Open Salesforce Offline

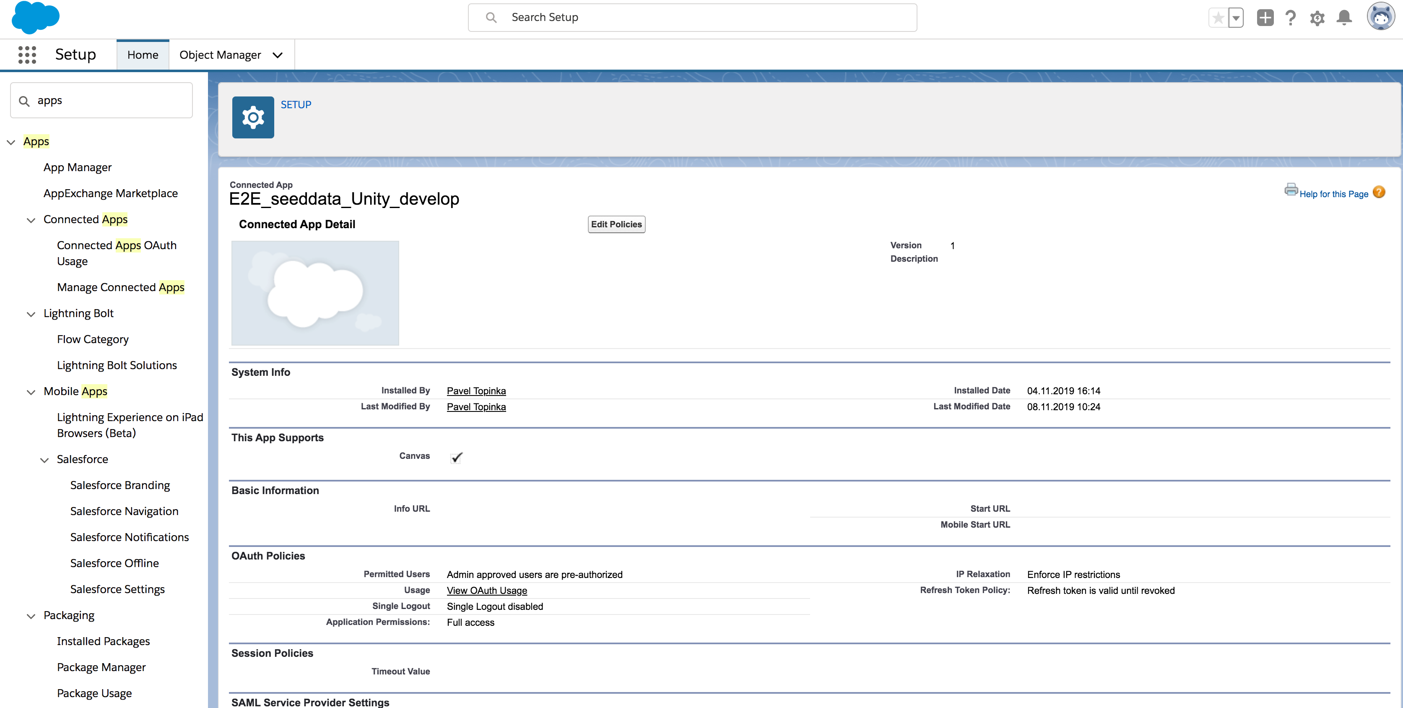114,563
